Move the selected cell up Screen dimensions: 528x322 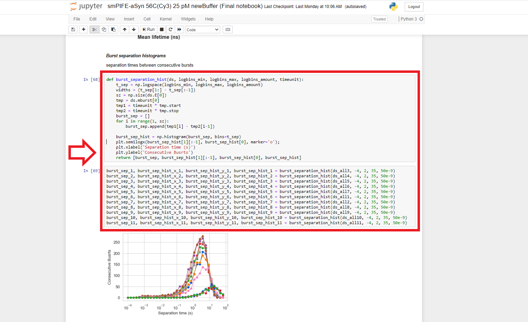[125, 29]
